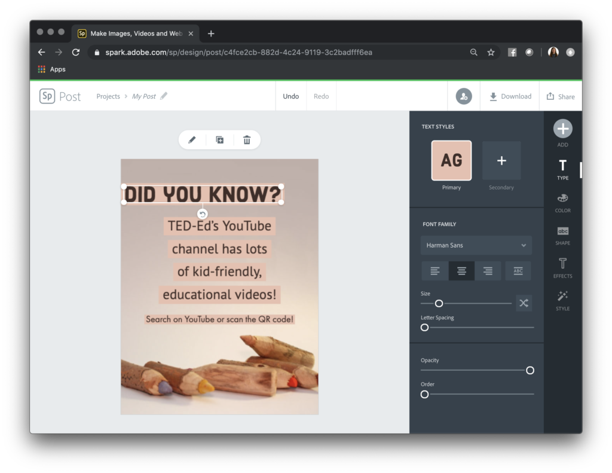Edit the text using the pencil icon

(x=192, y=139)
